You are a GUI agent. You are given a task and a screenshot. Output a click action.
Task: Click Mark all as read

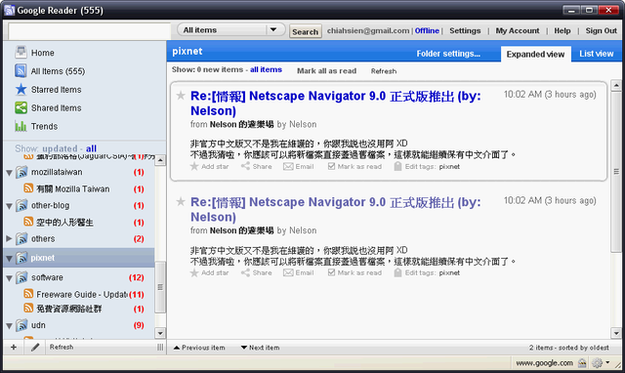click(x=326, y=70)
